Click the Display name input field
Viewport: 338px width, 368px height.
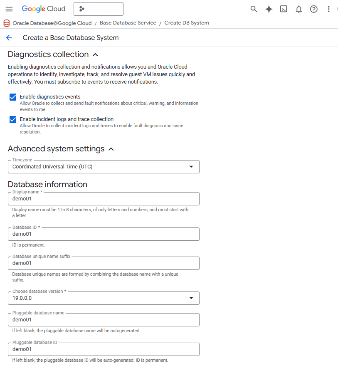pyautogui.click(x=104, y=199)
